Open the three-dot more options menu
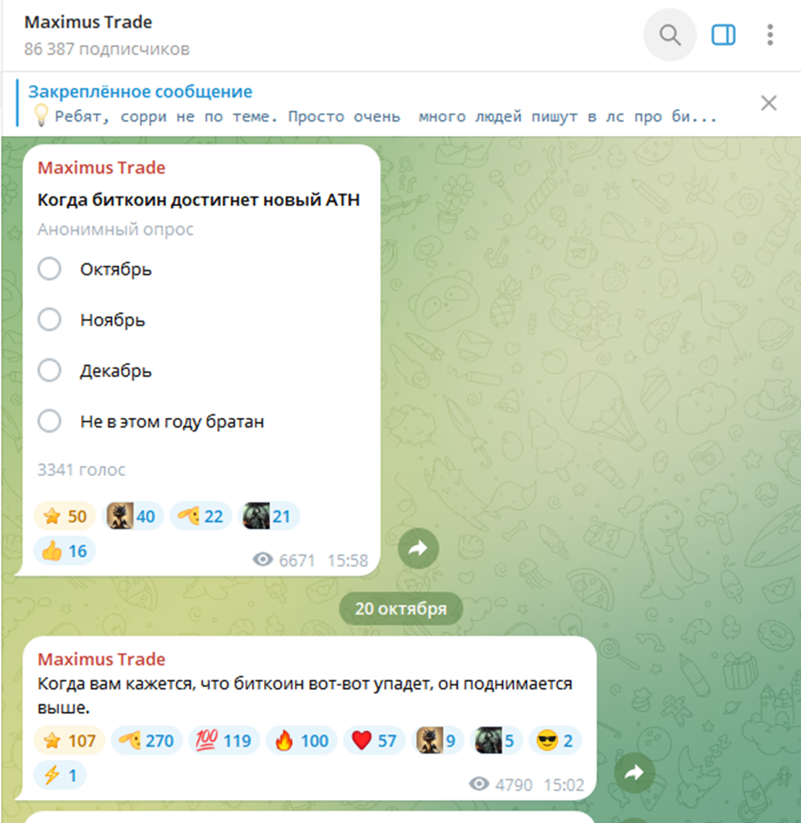801x823 pixels. coord(769,35)
